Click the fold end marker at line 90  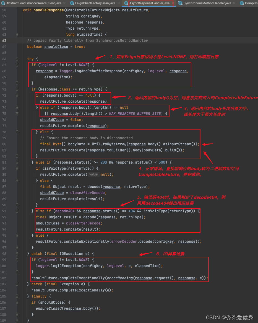(17, 205)
